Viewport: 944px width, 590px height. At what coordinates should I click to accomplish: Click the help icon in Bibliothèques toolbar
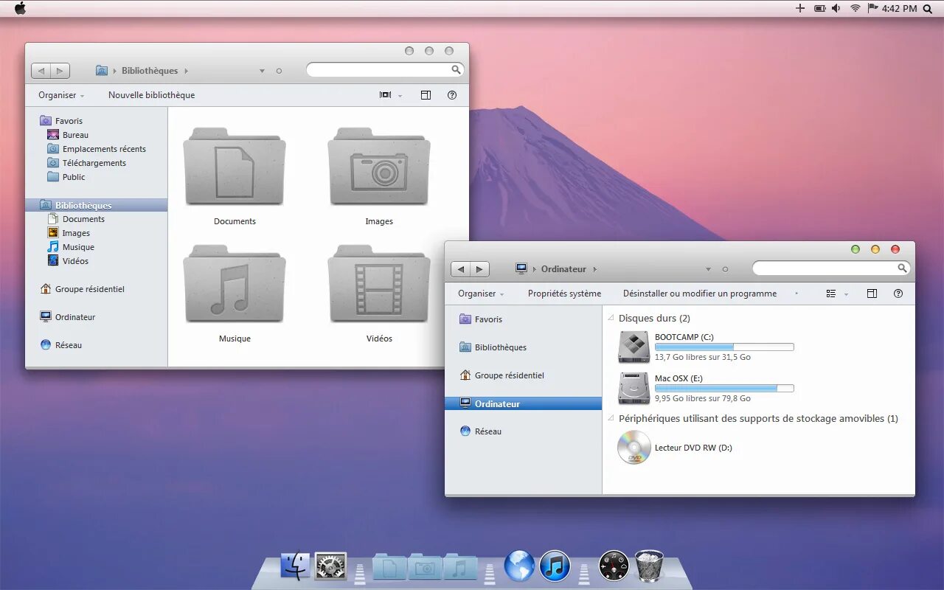[x=452, y=95]
